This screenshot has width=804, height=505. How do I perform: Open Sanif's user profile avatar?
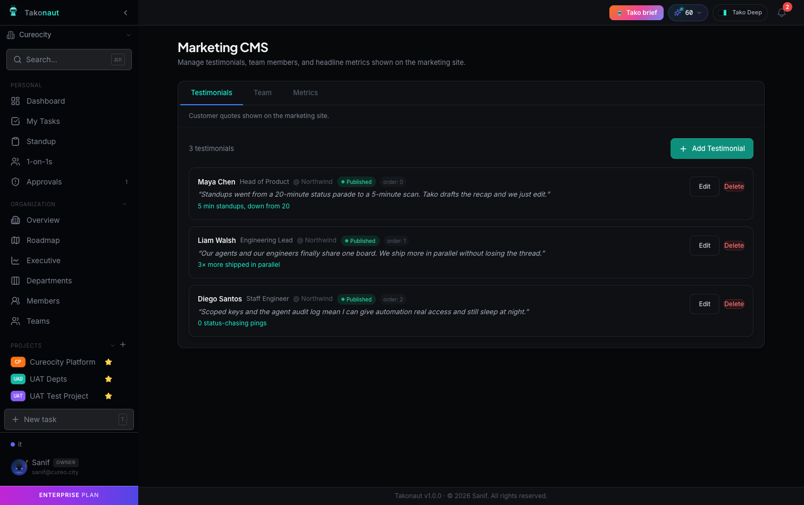19,467
